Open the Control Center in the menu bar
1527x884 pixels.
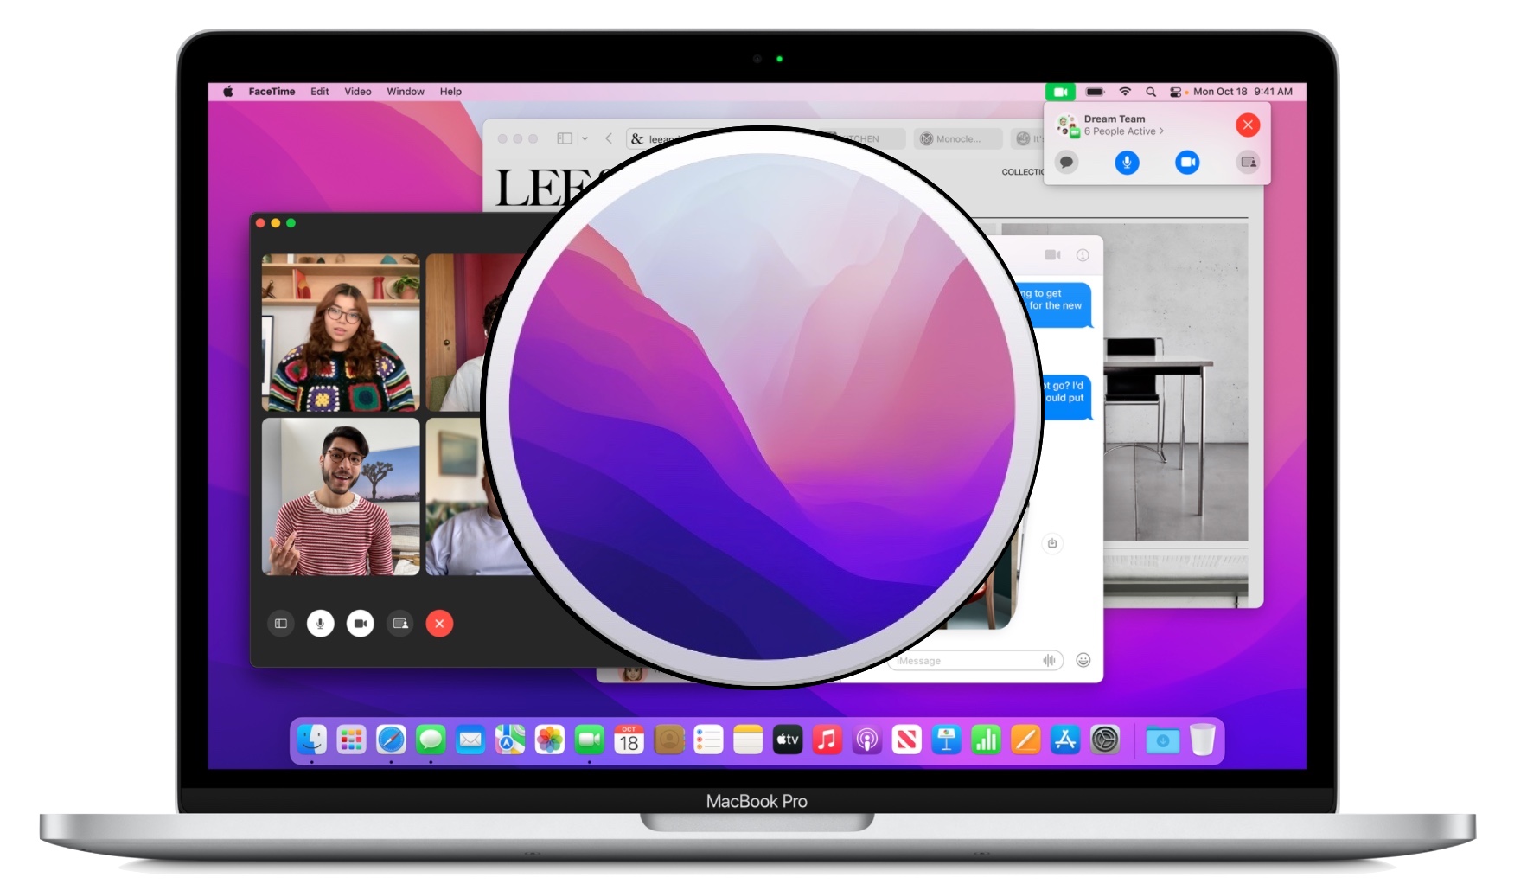point(1175,92)
